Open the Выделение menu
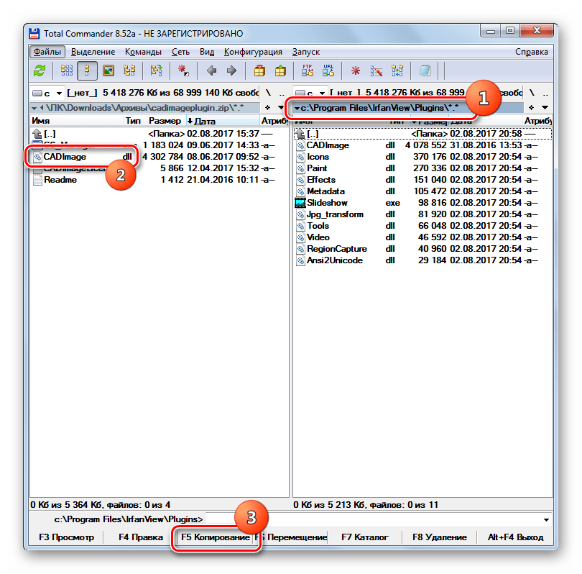The image size is (582, 574). (x=93, y=52)
